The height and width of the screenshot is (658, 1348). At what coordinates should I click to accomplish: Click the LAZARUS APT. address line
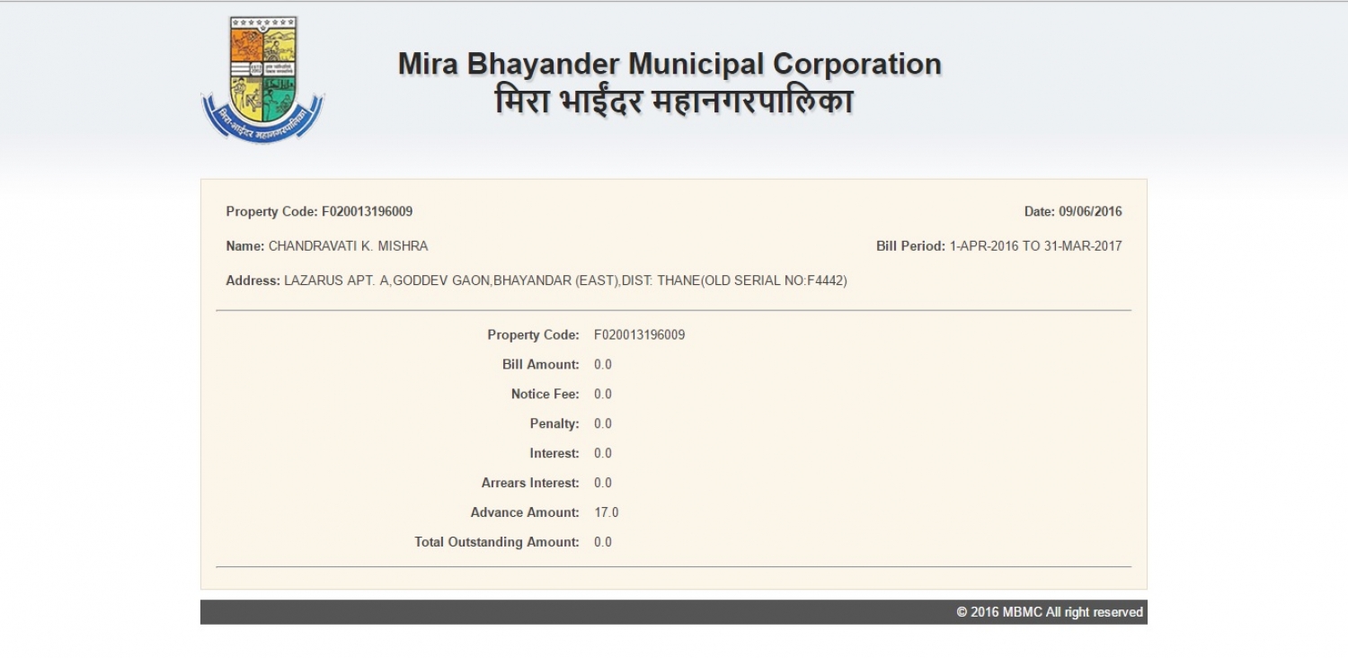pyautogui.click(x=564, y=280)
